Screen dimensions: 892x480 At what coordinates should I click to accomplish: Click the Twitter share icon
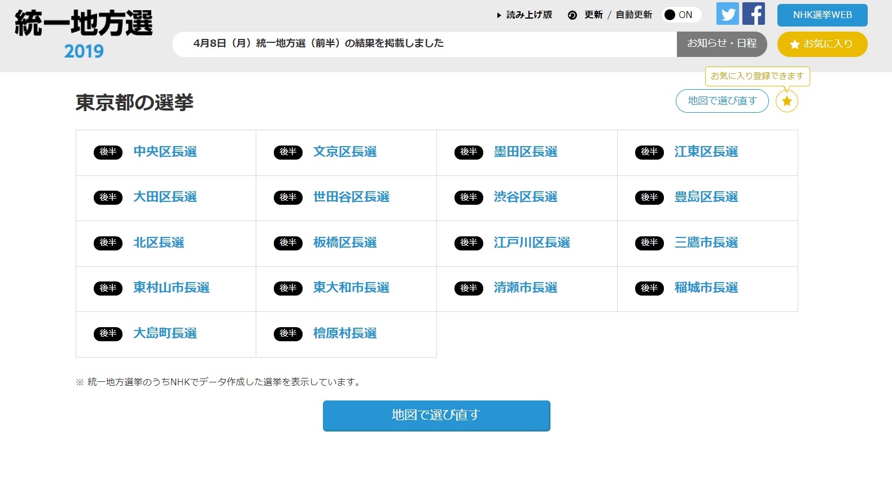tap(727, 14)
